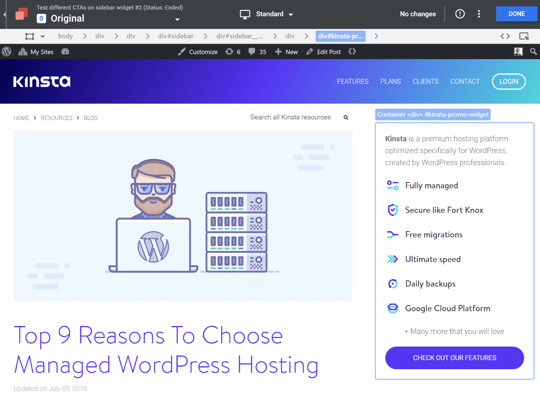Image resolution: width=540 pixels, height=399 pixels.
Task: Click the updates refresh icon showing 6
Action: pos(230,52)
